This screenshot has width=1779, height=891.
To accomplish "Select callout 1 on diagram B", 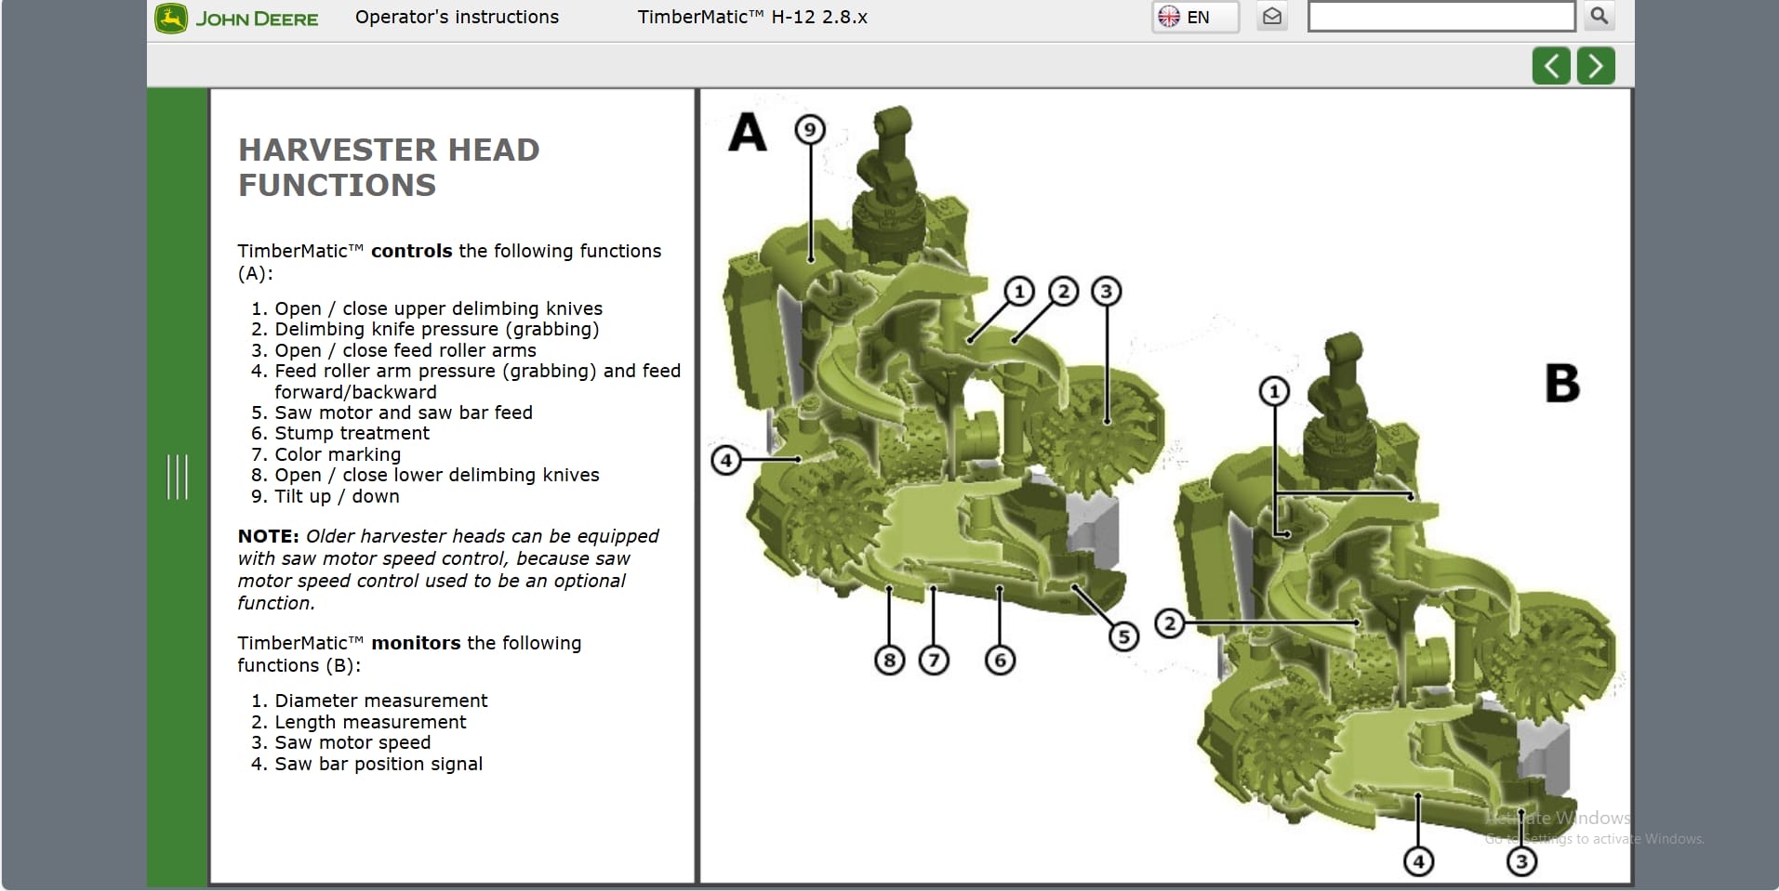I will point(1274,391).
